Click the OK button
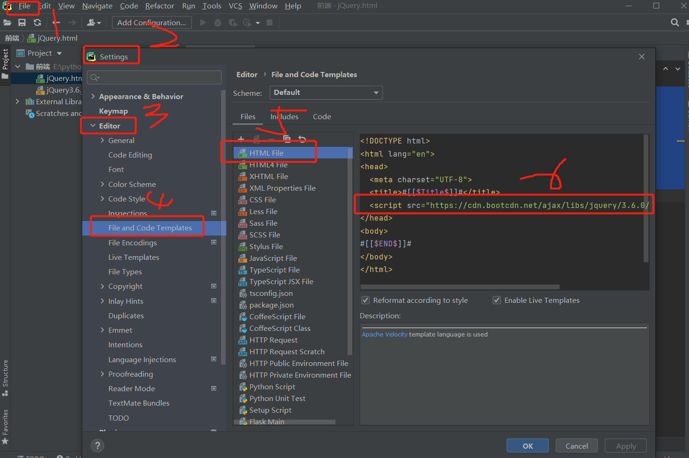689x458 pixels. point(528,446)
